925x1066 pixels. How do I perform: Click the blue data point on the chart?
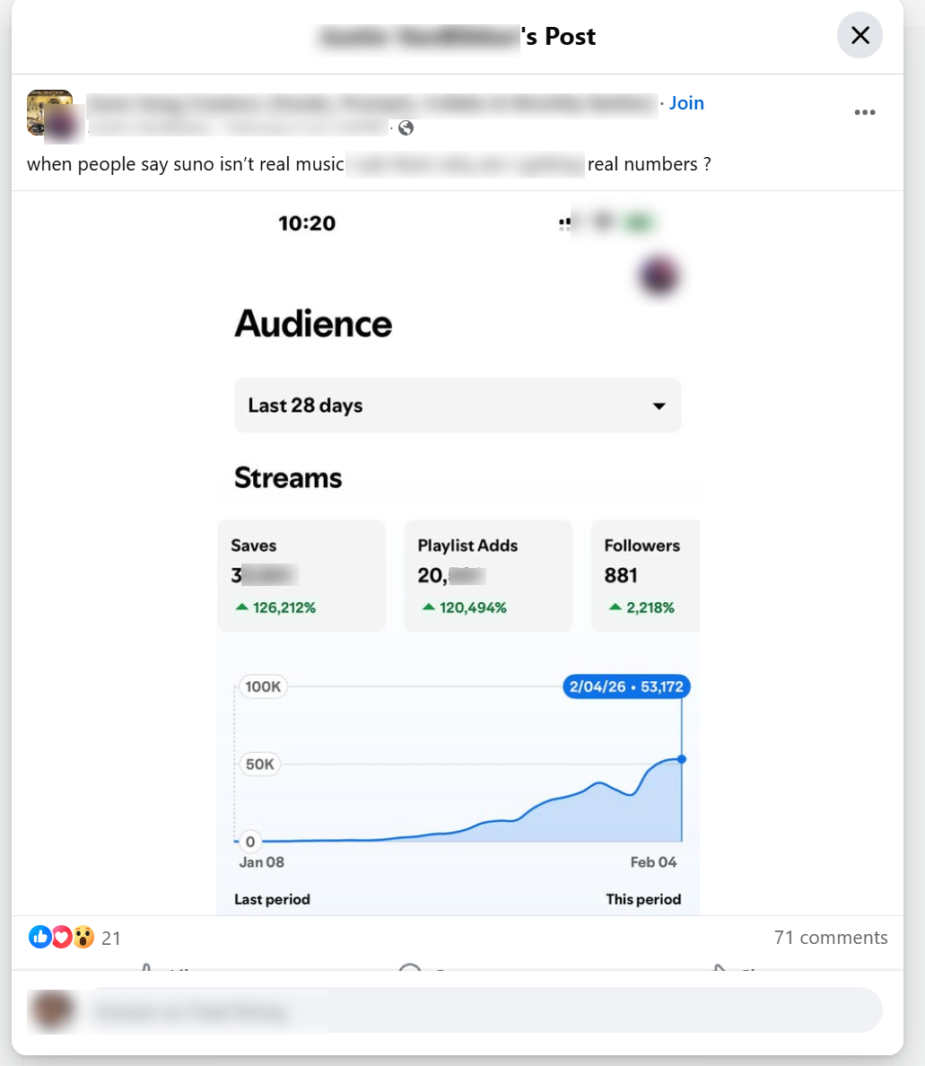coord(682,759)
